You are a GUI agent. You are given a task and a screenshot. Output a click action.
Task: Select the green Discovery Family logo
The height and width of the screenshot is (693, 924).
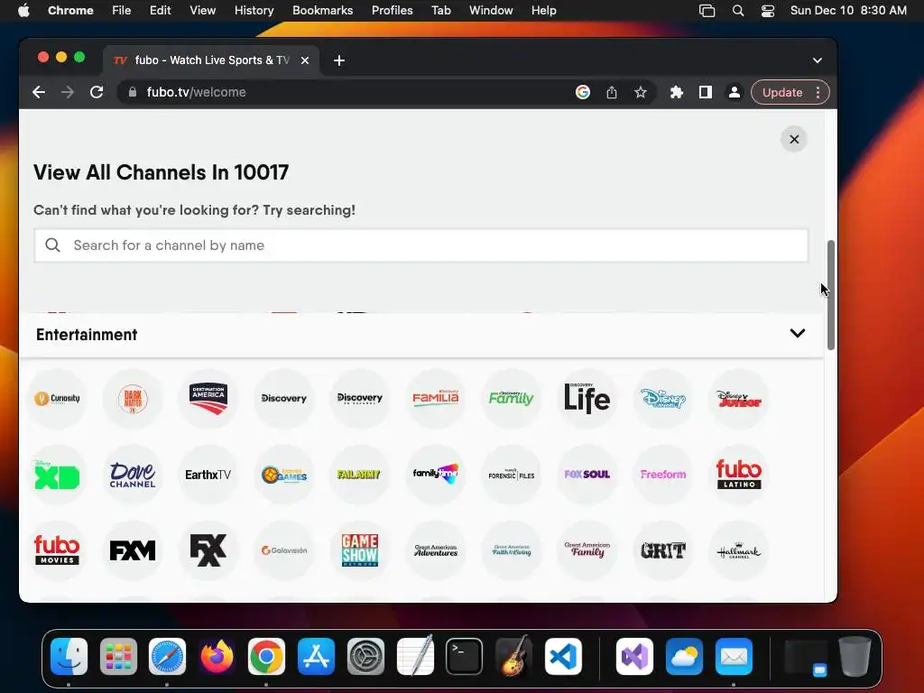point(511,399)
